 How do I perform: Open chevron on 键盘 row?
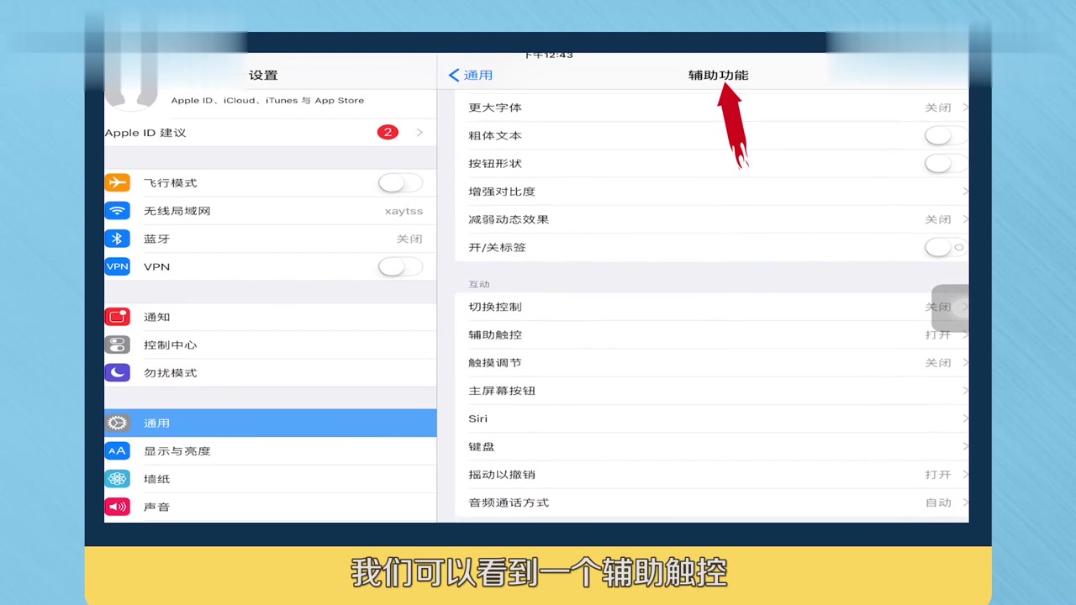pos(965,446)
